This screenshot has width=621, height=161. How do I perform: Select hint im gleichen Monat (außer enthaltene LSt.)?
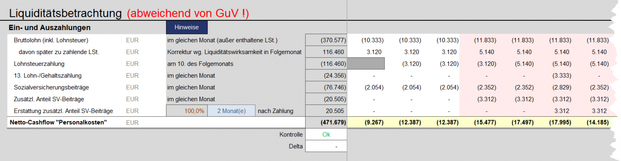pos(222,40)
